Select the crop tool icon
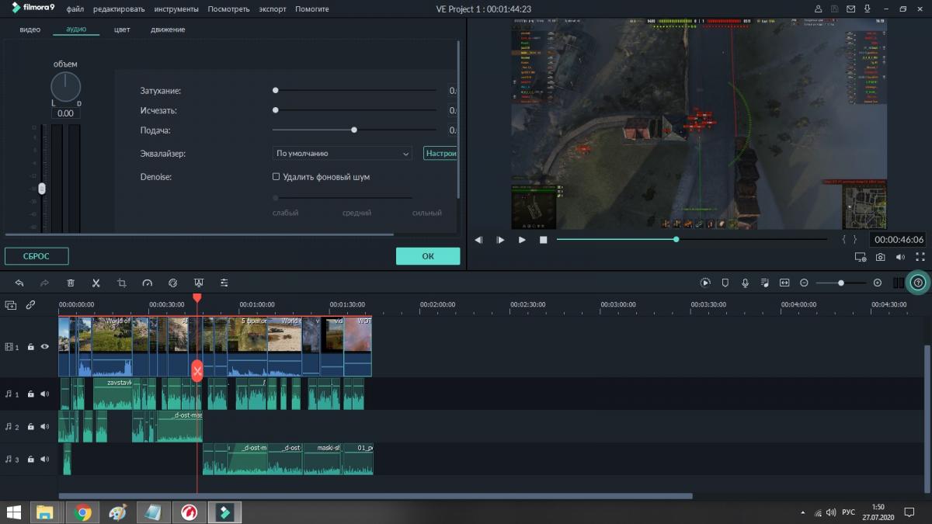 (122, 283)
